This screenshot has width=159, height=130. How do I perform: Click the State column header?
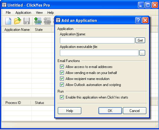pyautogui.click(x=41, y=30)
